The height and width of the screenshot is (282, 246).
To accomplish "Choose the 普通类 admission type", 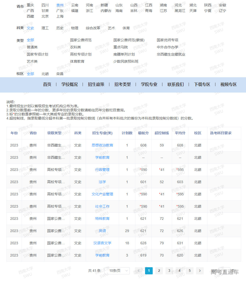I will click(33, 47).
